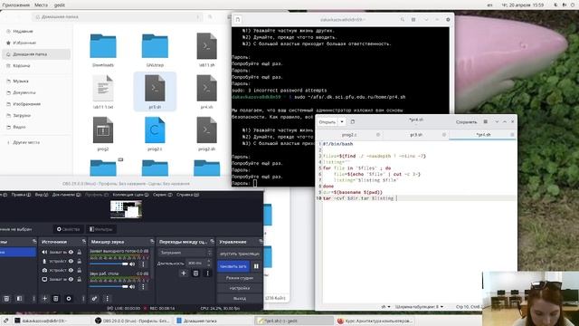
Task: Toggle visibility of first audio capture source
Action: 71,252
